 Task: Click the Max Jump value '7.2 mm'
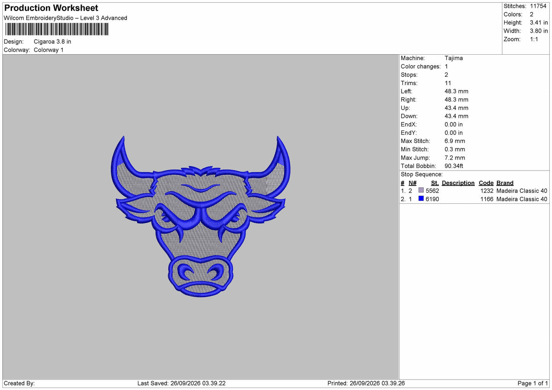coord(455,157)
